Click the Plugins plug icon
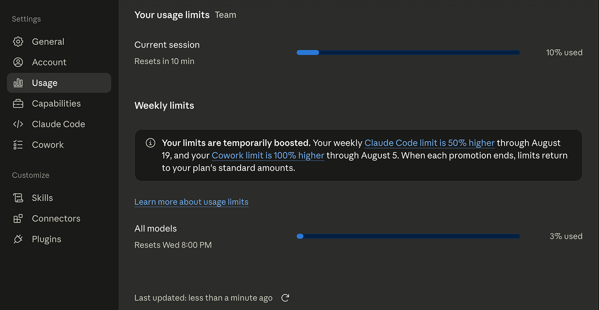599x310 pixels. tap(18, 239)
